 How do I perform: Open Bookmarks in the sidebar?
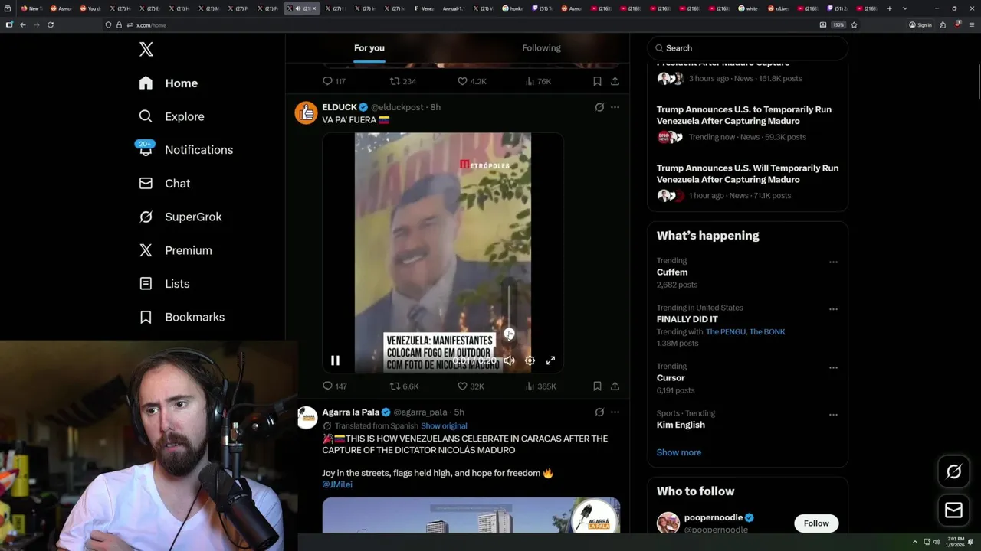pos(182,317)
